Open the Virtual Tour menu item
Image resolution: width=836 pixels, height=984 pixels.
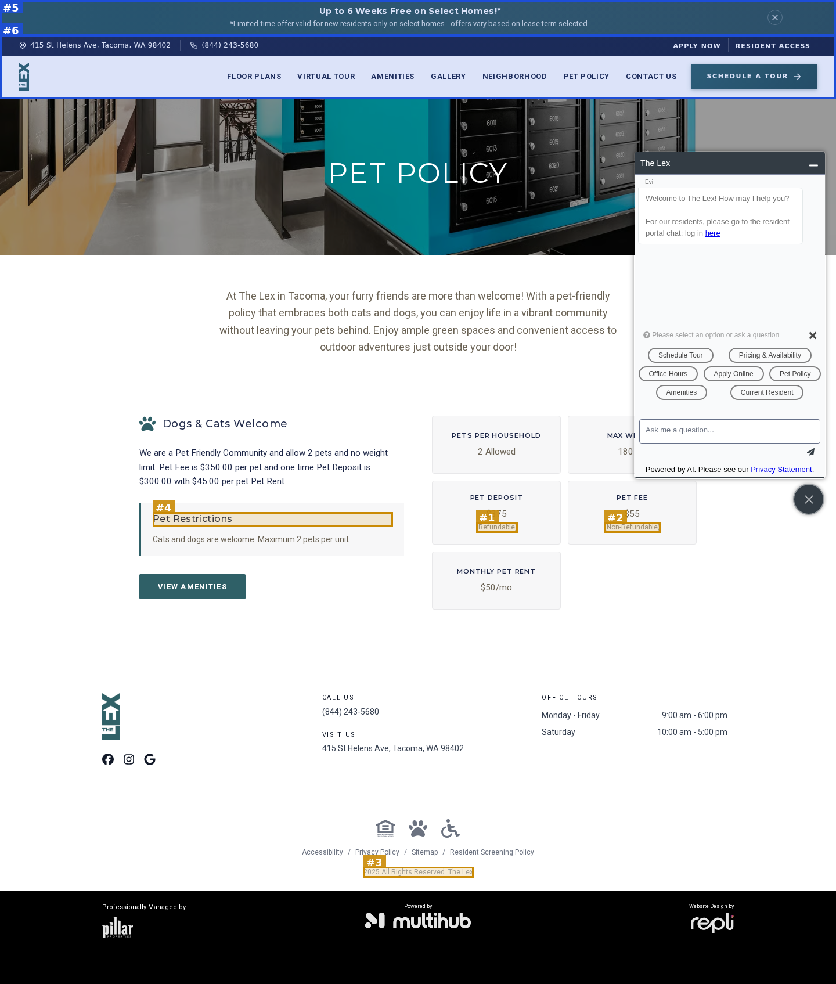(326, 77)
